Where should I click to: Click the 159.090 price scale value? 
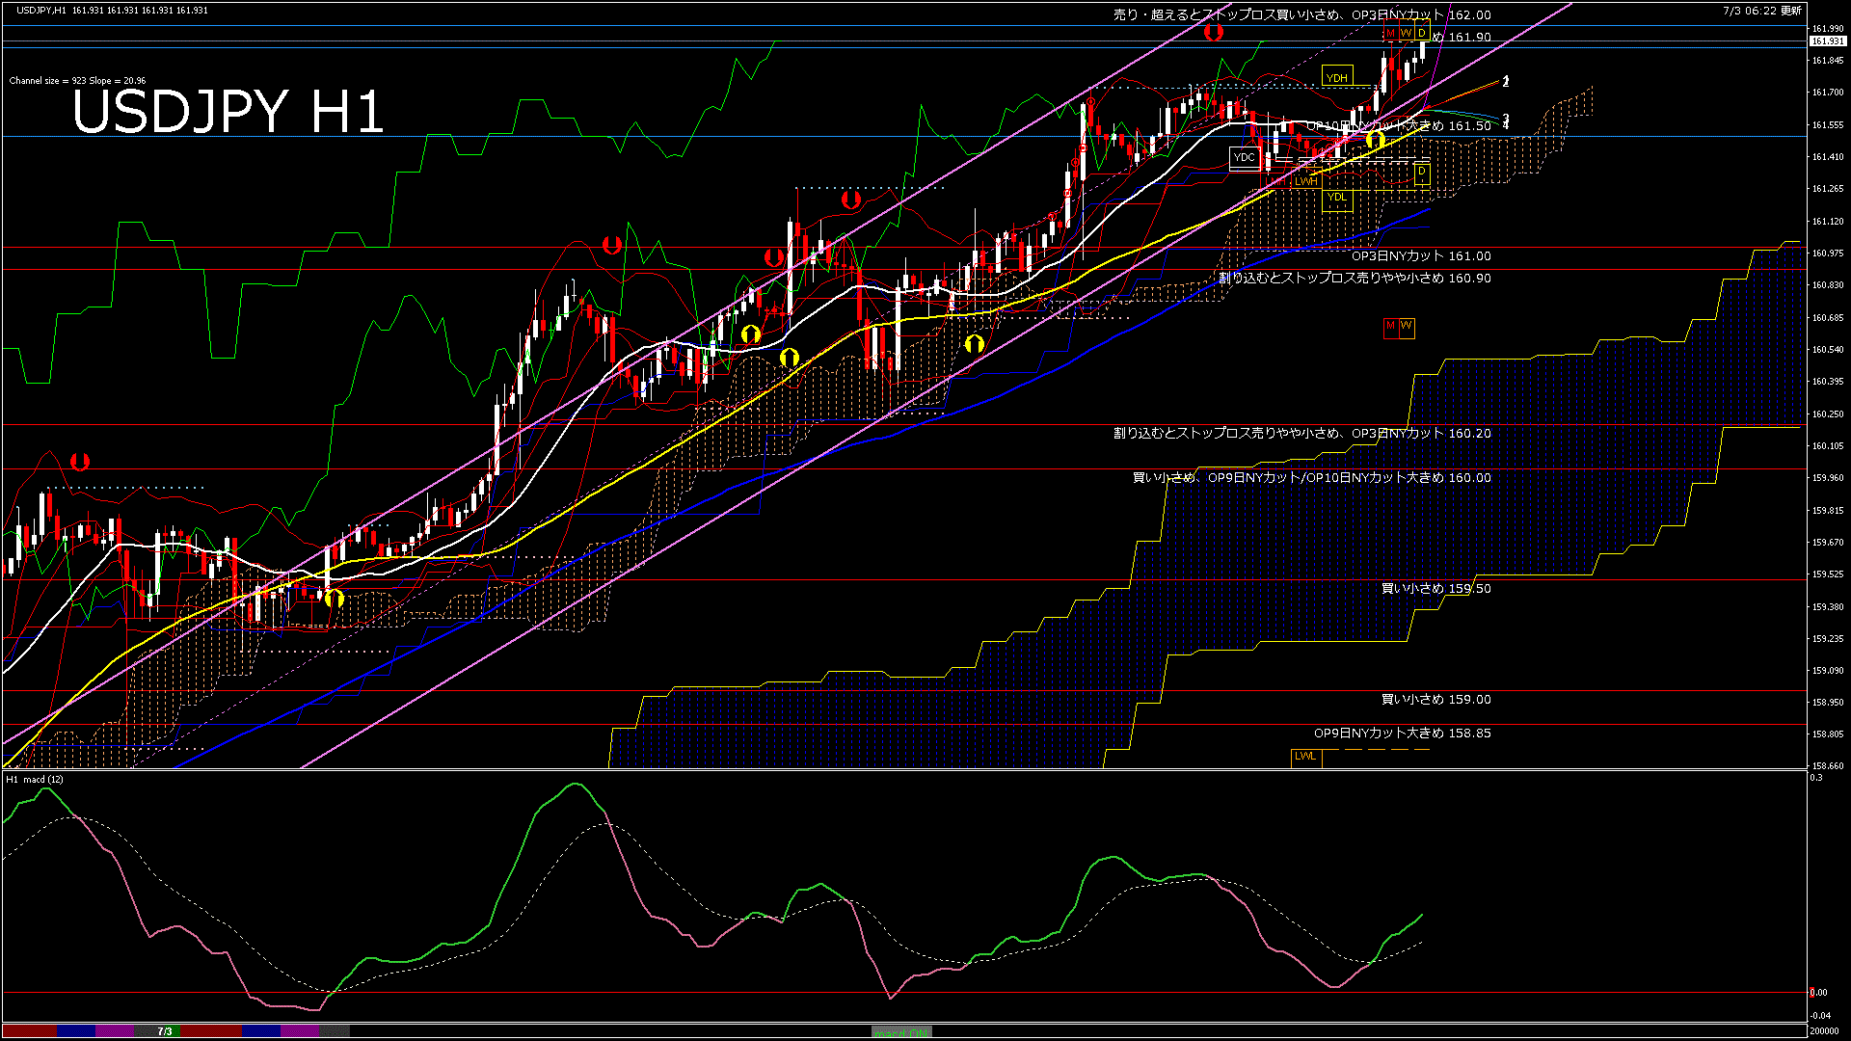1828,671
